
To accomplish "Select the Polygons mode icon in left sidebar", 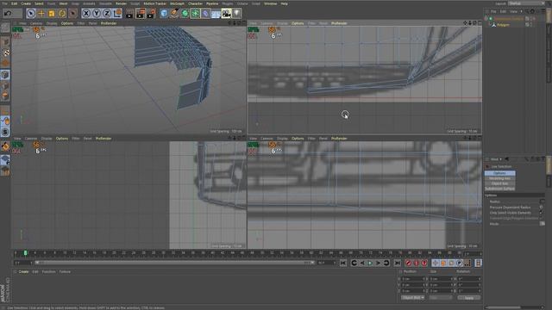I will [x=5, y=96].
